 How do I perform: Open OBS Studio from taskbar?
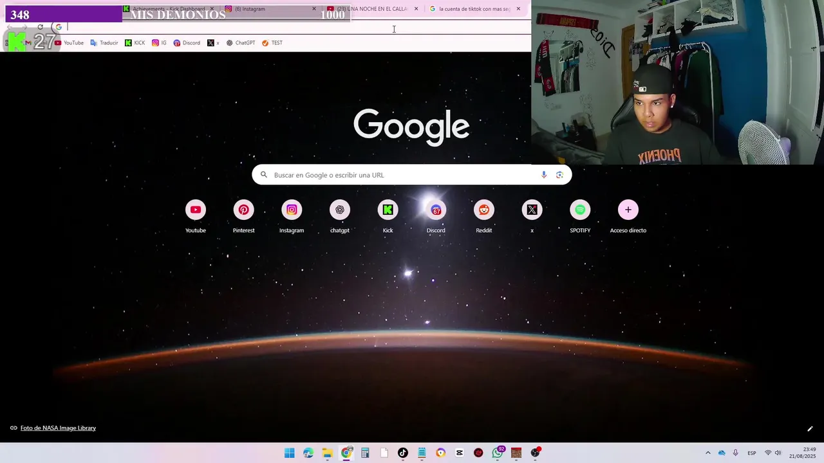coord(535,453)
